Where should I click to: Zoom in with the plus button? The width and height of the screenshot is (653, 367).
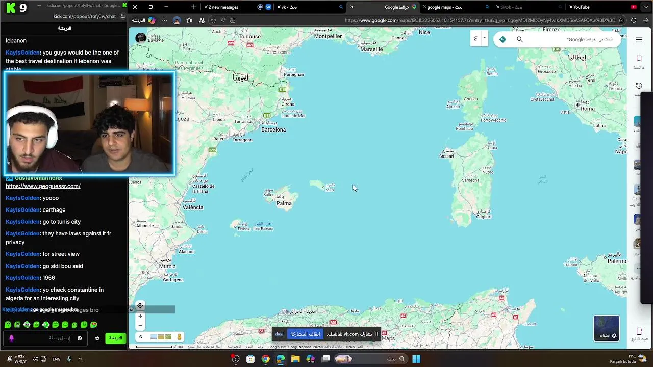tap(140, 316)
